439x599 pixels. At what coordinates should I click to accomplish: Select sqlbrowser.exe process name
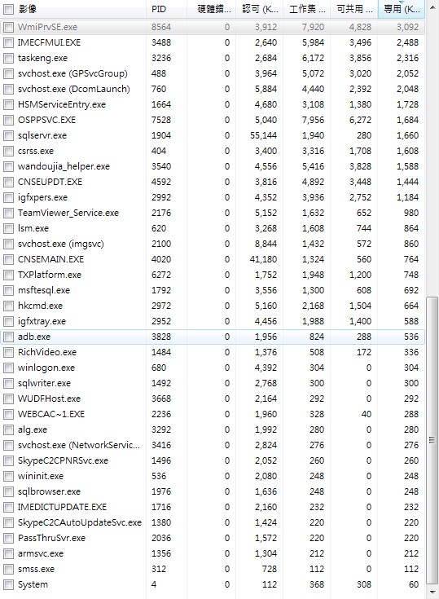click(x=49, y=491)
